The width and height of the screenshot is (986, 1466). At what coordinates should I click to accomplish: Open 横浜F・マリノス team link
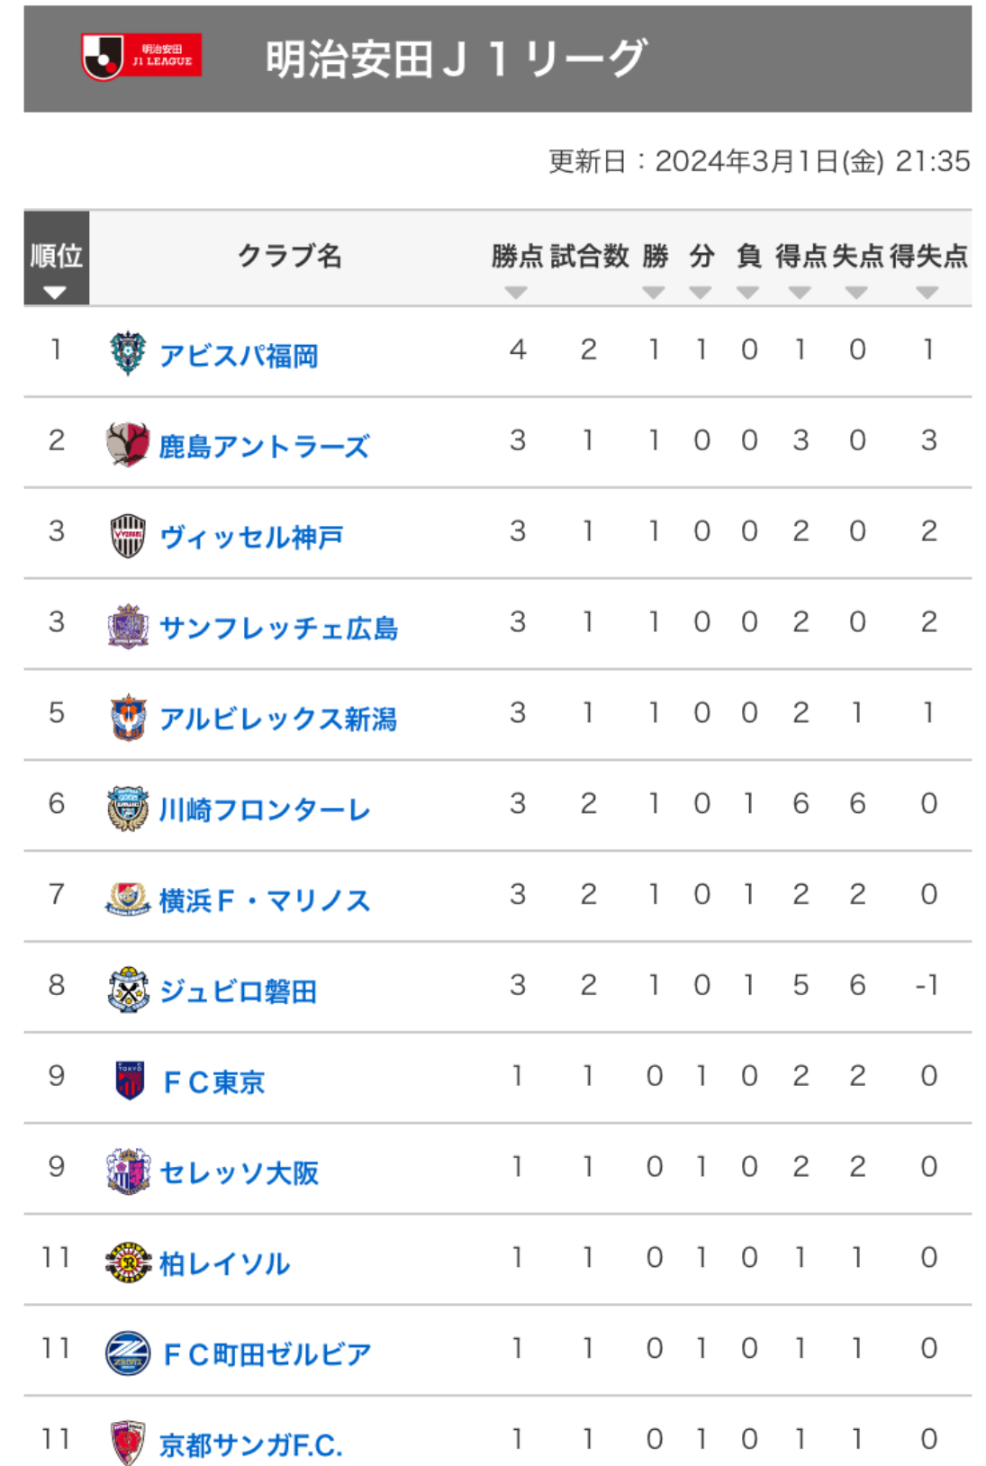[265, 900]
